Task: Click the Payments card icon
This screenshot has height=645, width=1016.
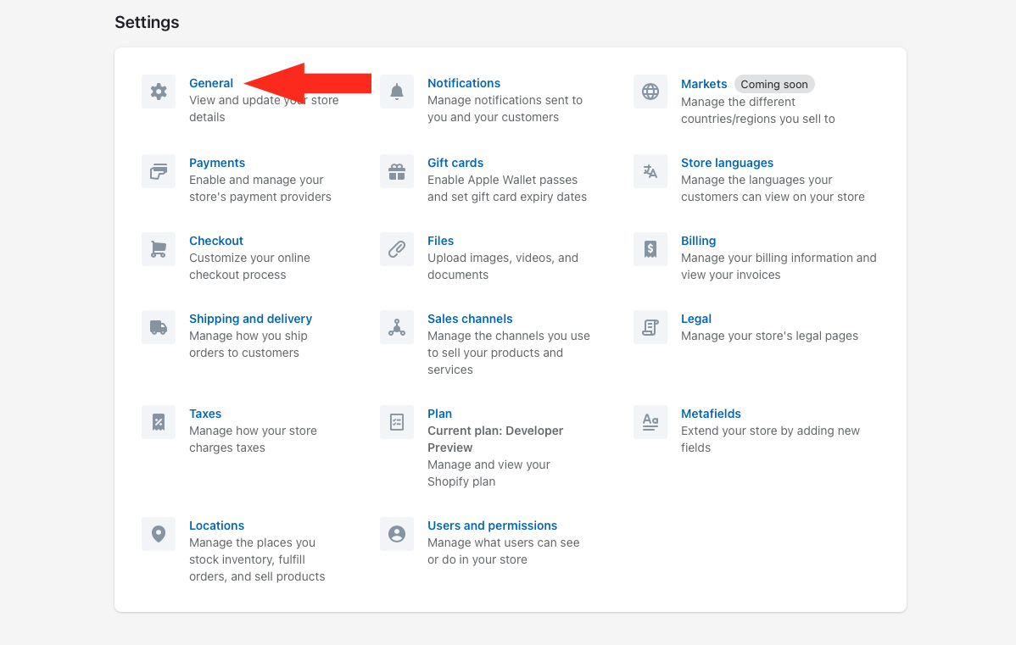Action: [x=159, y=171]
